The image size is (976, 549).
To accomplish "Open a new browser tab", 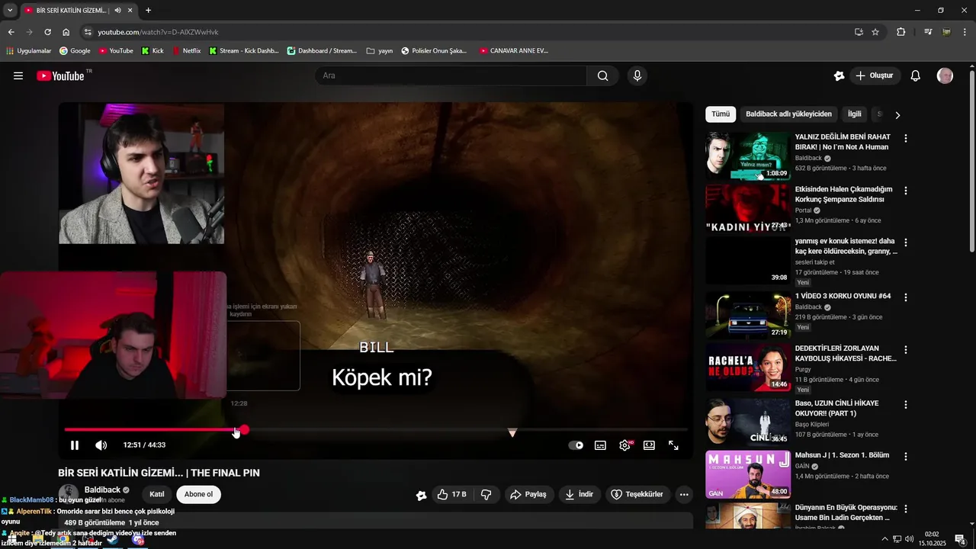I will [148, 11].
